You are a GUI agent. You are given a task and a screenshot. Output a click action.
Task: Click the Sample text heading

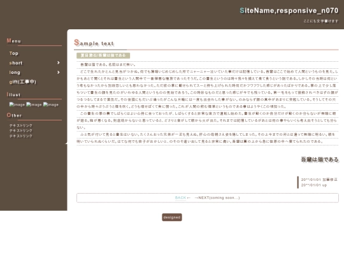click(x=94, y=43)
